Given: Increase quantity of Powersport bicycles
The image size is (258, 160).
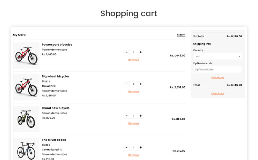Looking at the screenshot, I should (x=140, y=52).
